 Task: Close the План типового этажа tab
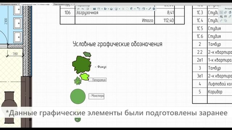[x=71, y=4]
